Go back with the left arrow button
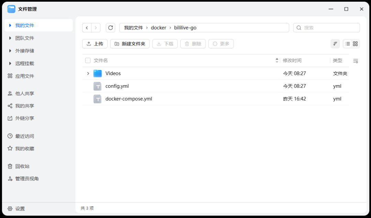This screenshot has height=218, width=371. [87, 28]
